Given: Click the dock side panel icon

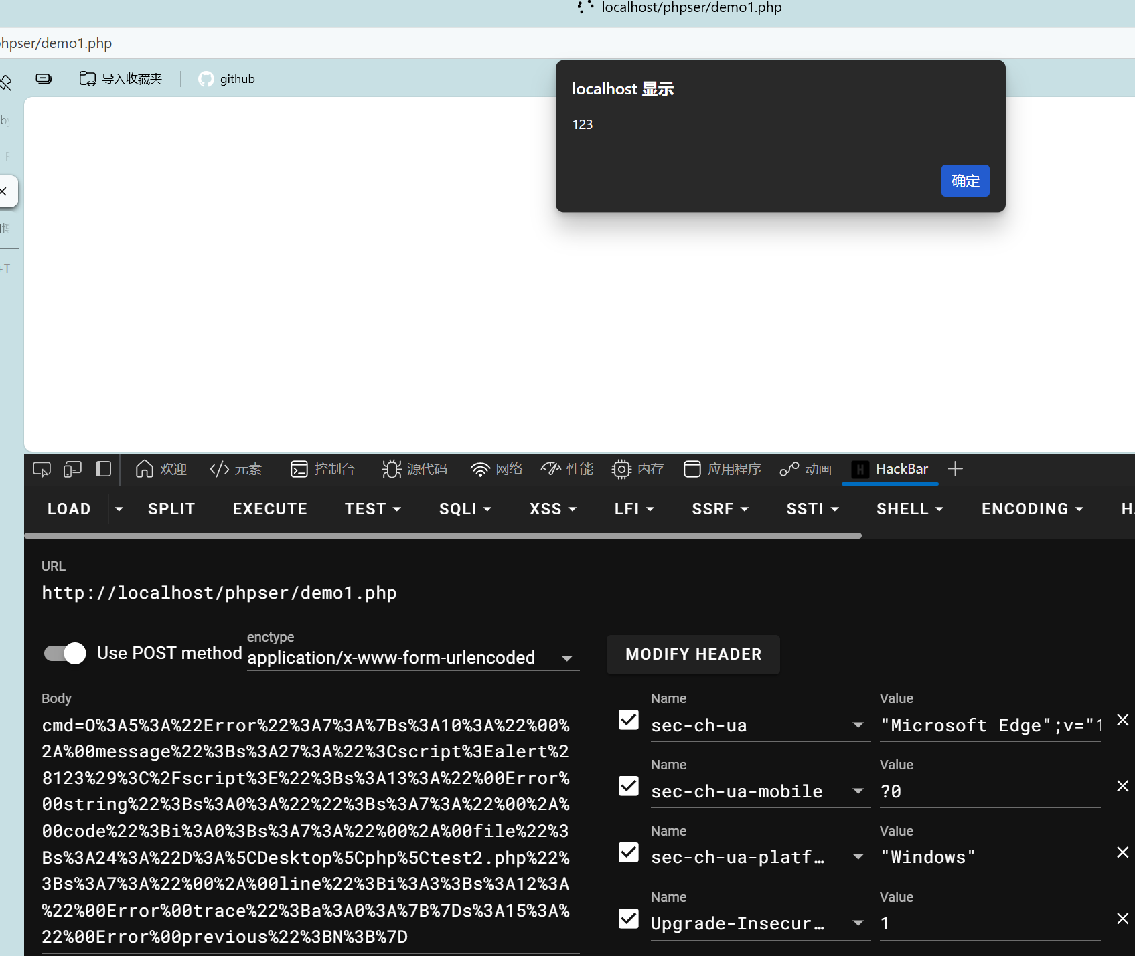Looking at the screenshot, I should click(103, 469).
